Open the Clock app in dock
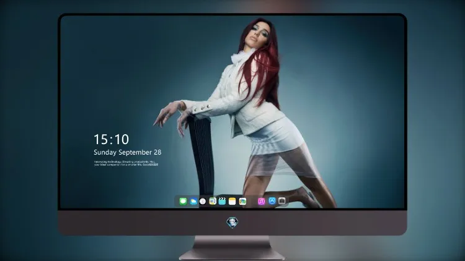The width and height of the screenshot is (465, 261). tap(203, 201)
